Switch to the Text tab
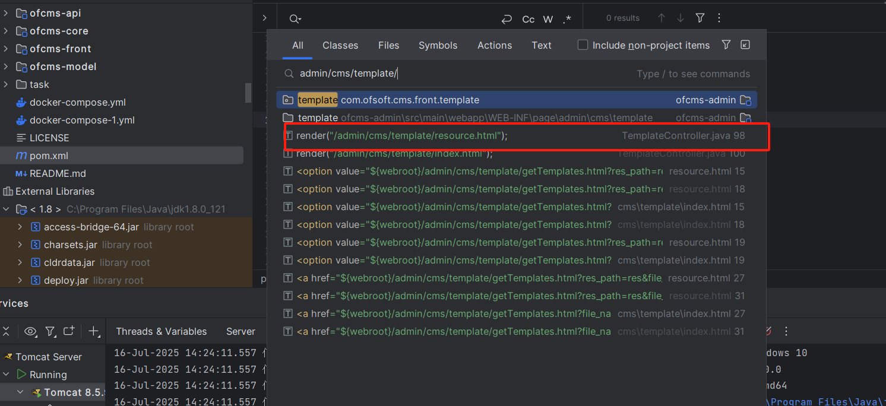Viewport: 886px width, 406px height. [x=542, y=45]
